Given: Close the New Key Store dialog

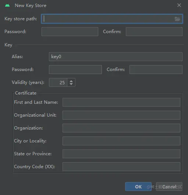Looking at the screenshot, I should click(x=179, y=5).
